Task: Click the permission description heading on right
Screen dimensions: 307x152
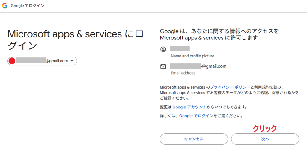Action: [x=219, y=34]
